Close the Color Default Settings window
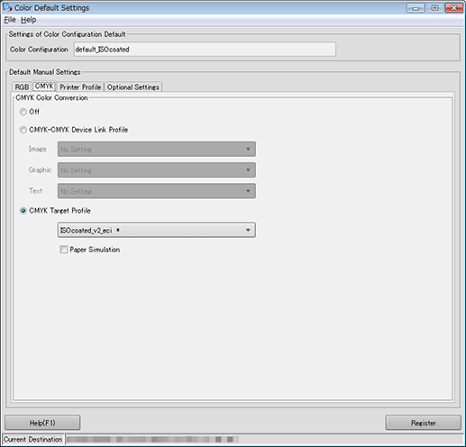The image size is (466, 447). point(454,8)
